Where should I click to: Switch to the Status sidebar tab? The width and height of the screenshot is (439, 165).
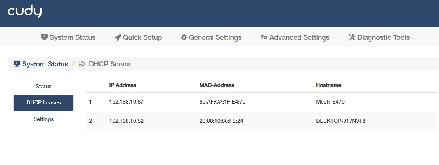[x=43, y=86]
